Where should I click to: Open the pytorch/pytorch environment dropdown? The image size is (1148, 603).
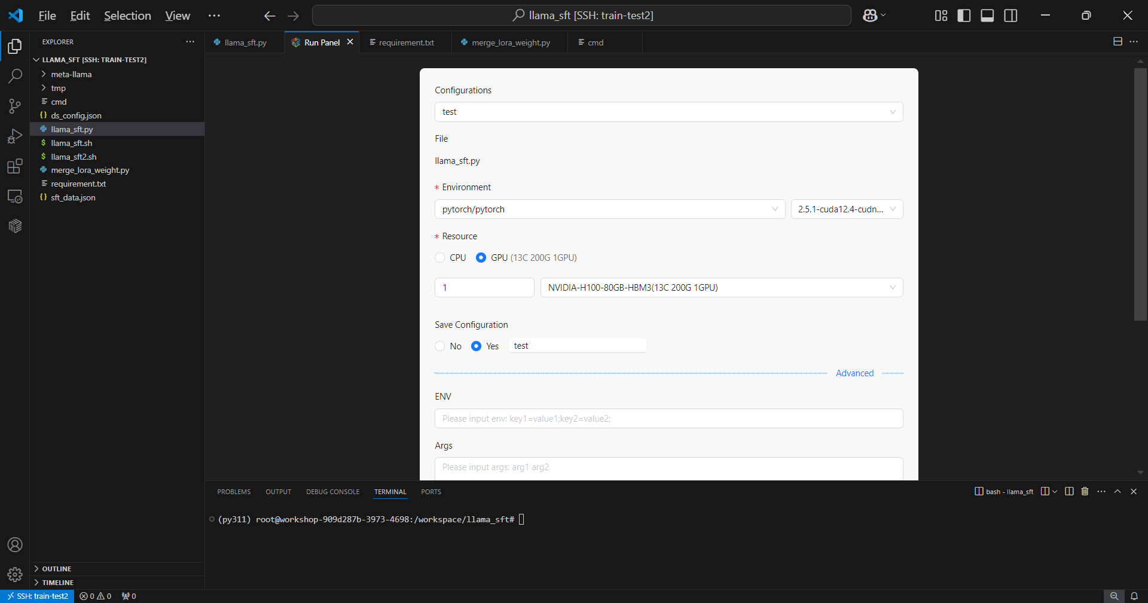tap(609, 209)
